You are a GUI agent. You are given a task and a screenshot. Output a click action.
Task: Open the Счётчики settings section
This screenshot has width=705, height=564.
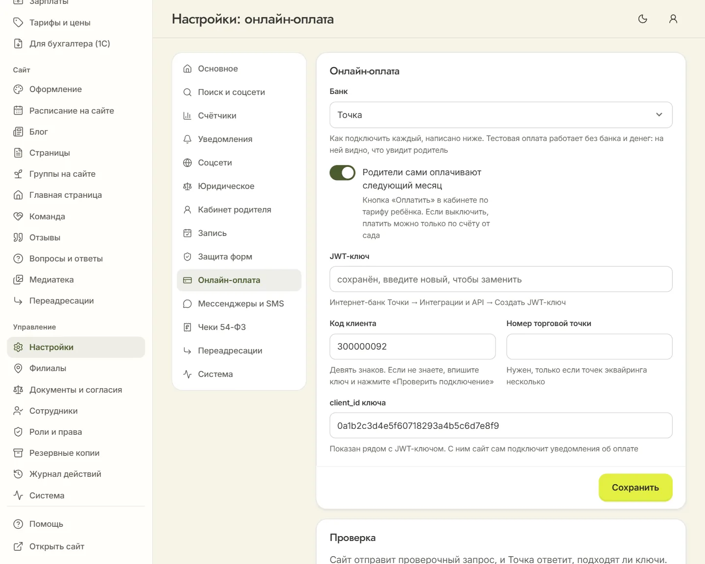[239, 116]
